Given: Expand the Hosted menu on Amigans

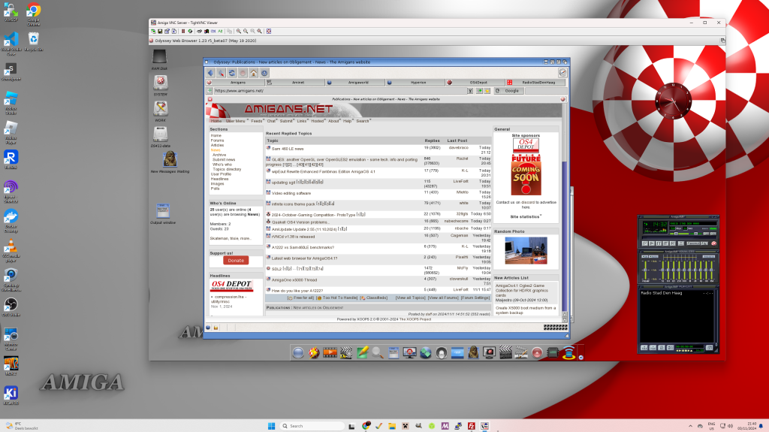Looking at the screenshot, I should click(x=318, y=121).
